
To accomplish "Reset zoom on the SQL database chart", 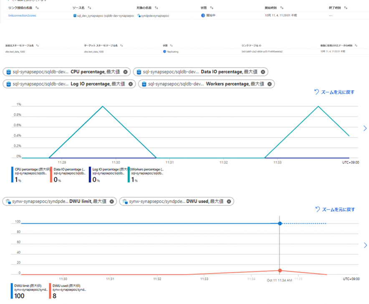I will (334, 92).
